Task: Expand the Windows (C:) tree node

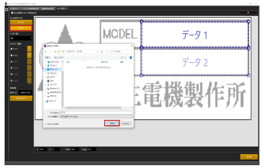Action: pyautogui.click(x=45, y=88)
